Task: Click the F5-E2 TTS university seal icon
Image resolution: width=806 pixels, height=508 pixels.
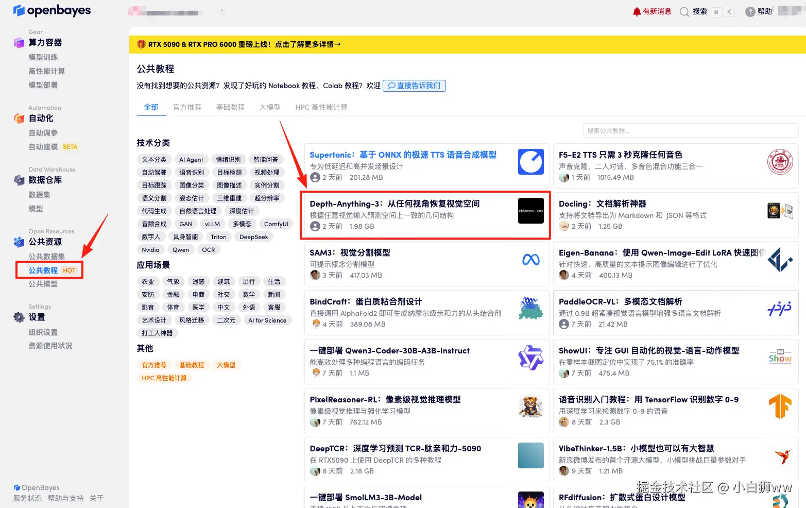Action: coord(780,162)
